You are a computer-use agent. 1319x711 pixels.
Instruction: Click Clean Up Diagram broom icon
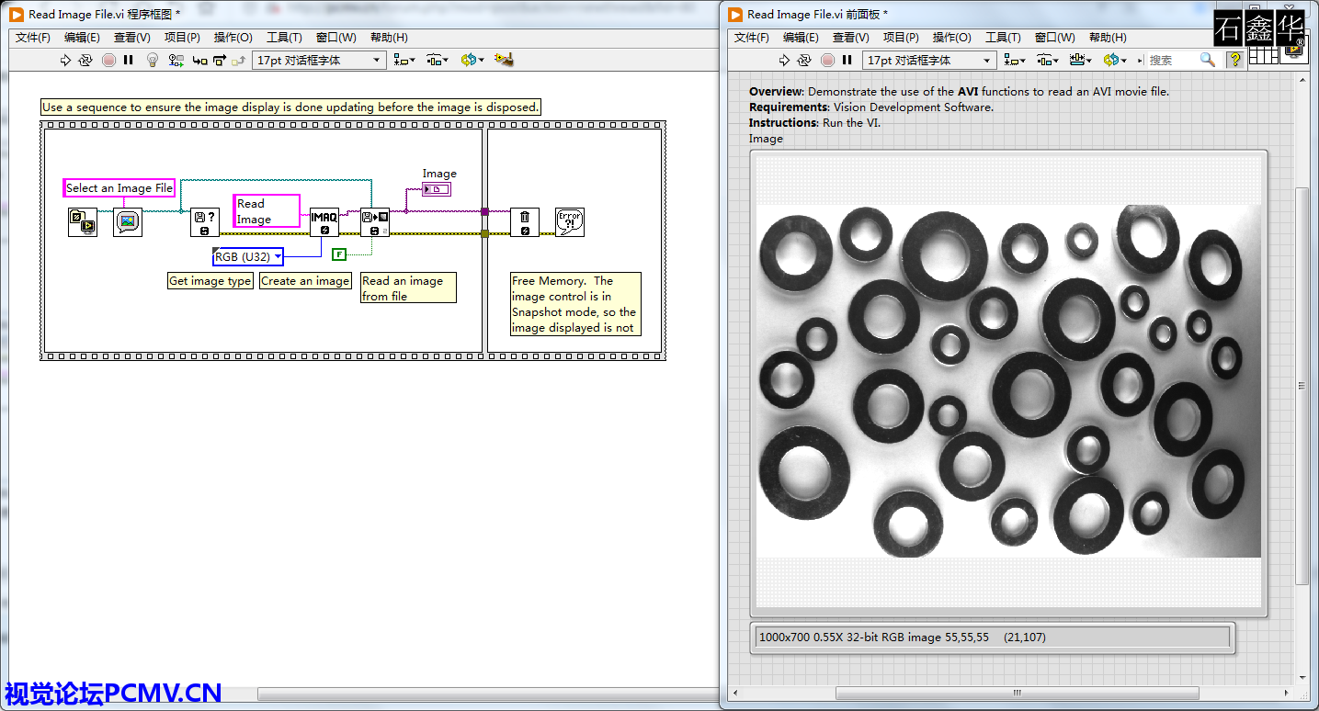point(504,60)
